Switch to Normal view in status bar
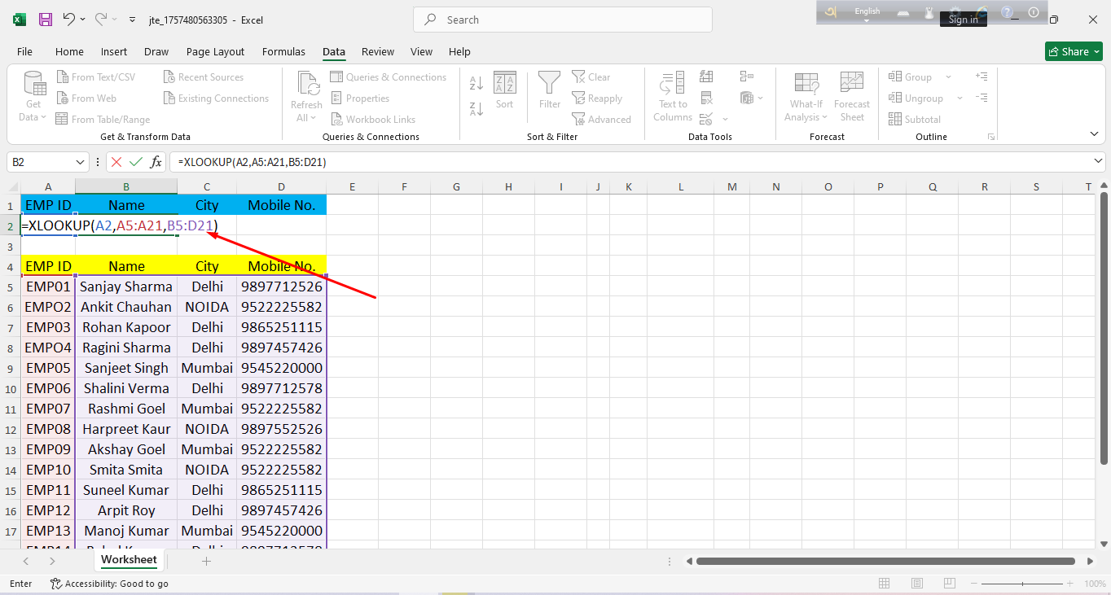This screenshot has height=595, width=1111. (885, 584)
